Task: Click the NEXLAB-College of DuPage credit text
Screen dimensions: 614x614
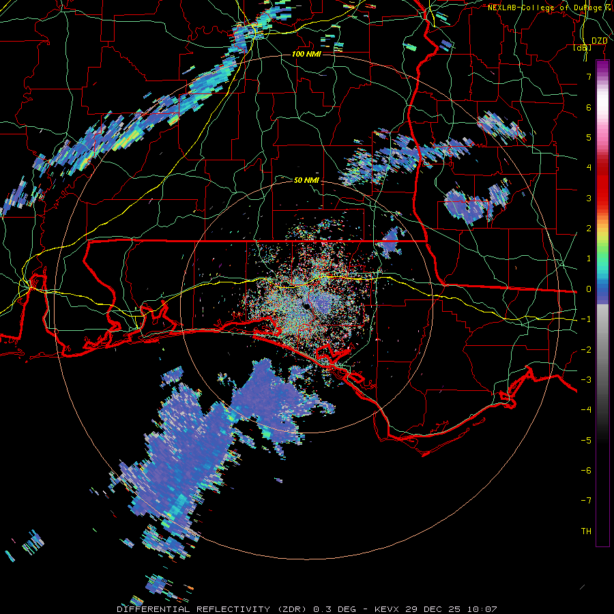Action: 549,8
